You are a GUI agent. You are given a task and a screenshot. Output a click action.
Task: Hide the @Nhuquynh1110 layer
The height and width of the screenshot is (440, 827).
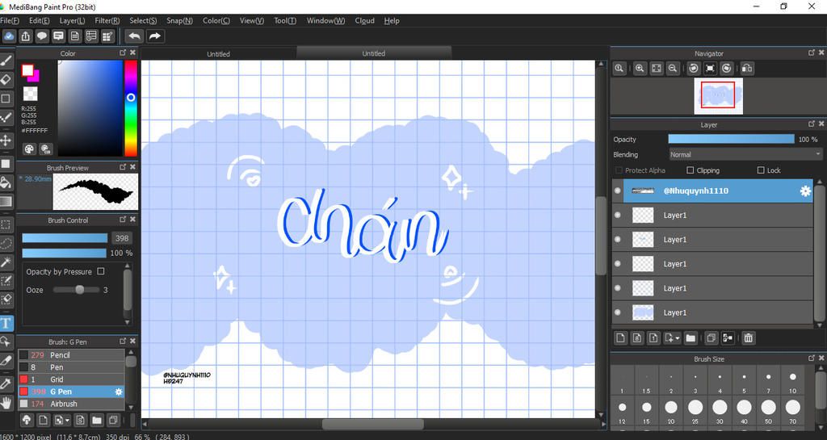coord(618,191)
